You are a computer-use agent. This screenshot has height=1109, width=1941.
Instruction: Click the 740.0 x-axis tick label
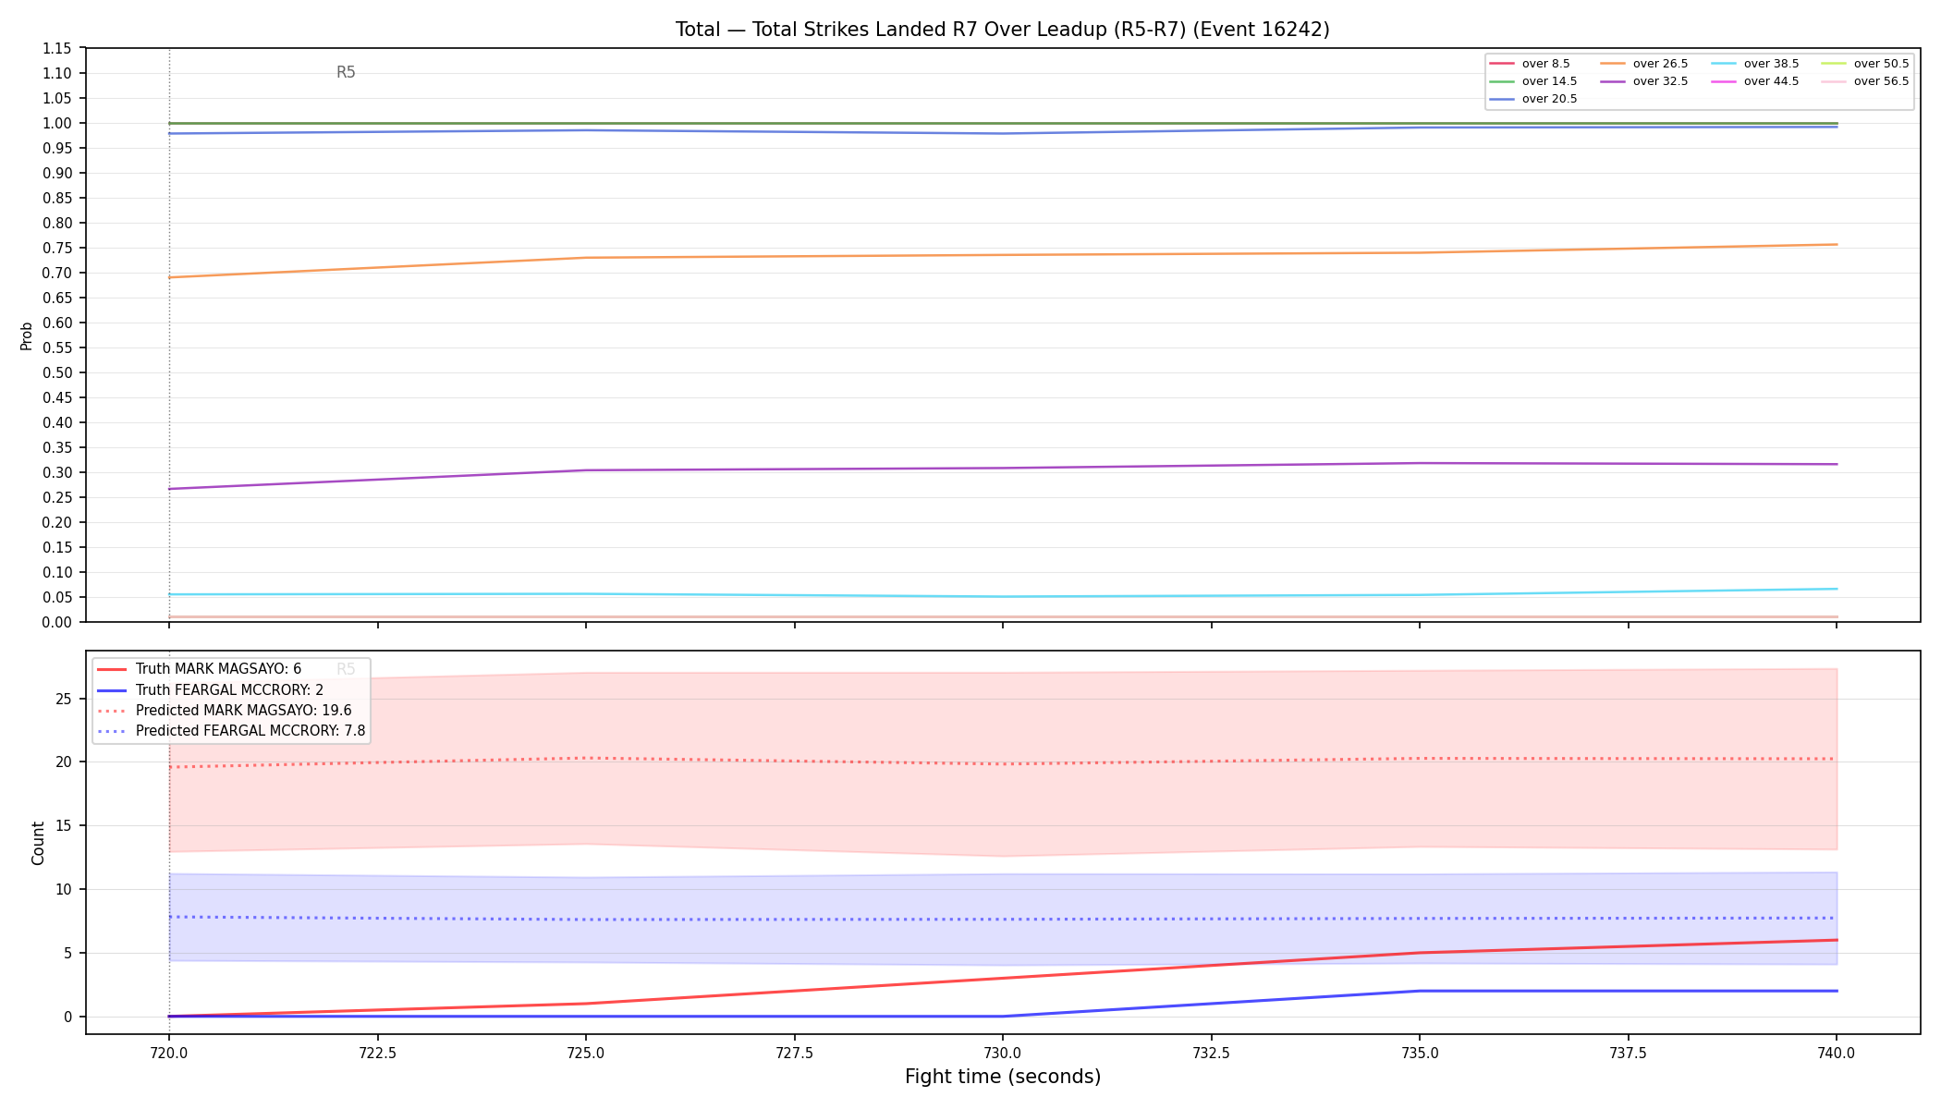(x=1837, y=1053)
